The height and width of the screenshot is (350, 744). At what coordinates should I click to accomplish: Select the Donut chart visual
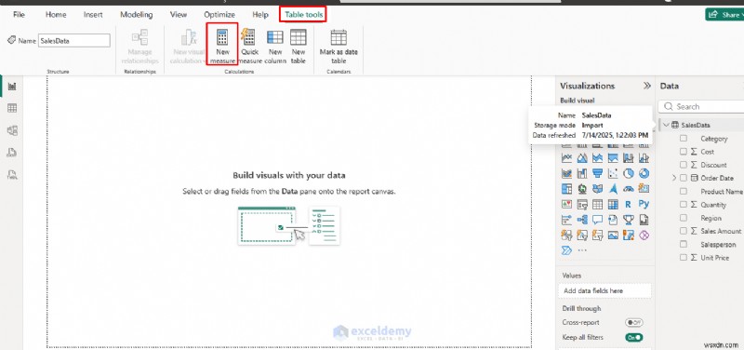coord(644,173)
